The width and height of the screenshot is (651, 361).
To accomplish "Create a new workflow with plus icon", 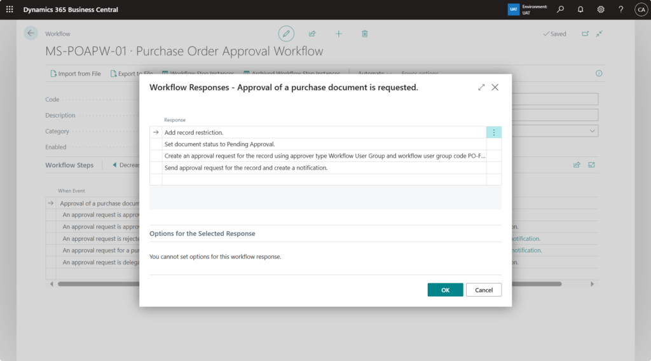I will click(x=338, y=34).
